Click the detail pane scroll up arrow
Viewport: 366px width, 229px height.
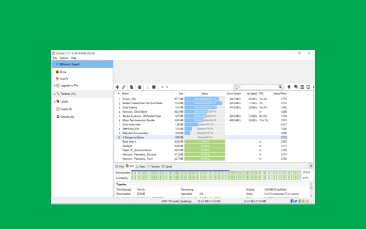pos(311,184)
